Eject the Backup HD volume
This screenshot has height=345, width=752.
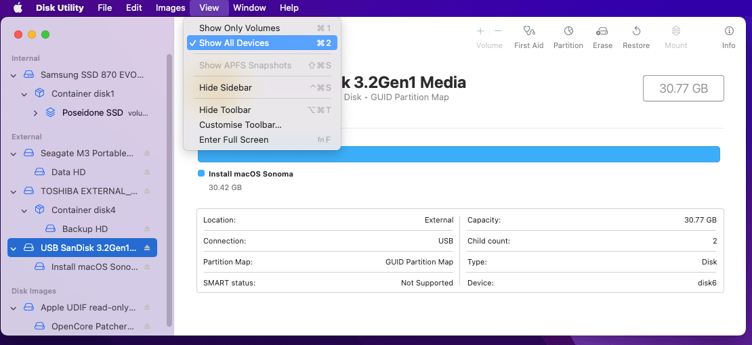[x=147, y=229]
